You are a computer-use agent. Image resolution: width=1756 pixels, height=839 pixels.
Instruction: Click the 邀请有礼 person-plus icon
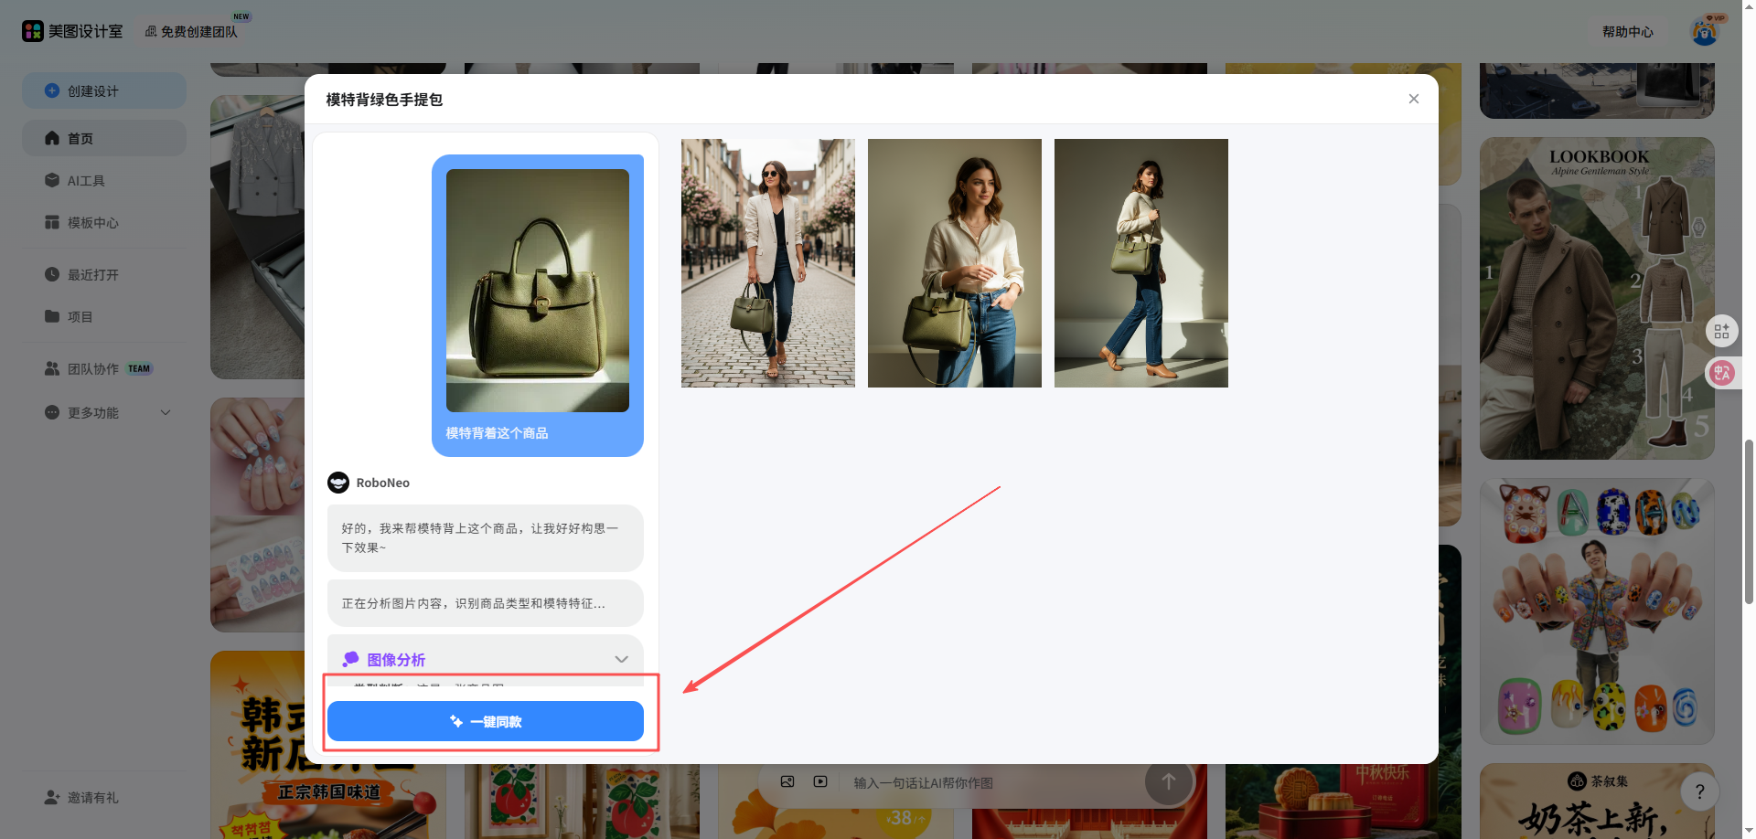click(x=52, y=797)
